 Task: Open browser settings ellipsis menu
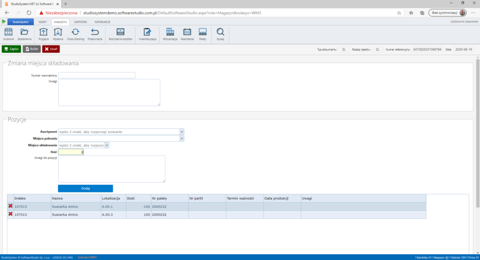point(473,13)
